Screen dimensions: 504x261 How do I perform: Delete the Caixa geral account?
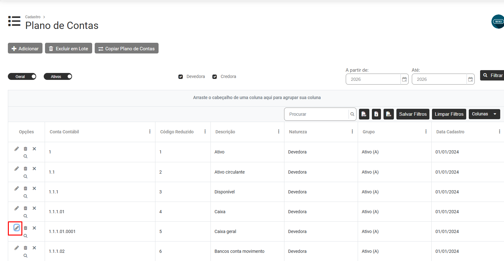tap(25, 228)
